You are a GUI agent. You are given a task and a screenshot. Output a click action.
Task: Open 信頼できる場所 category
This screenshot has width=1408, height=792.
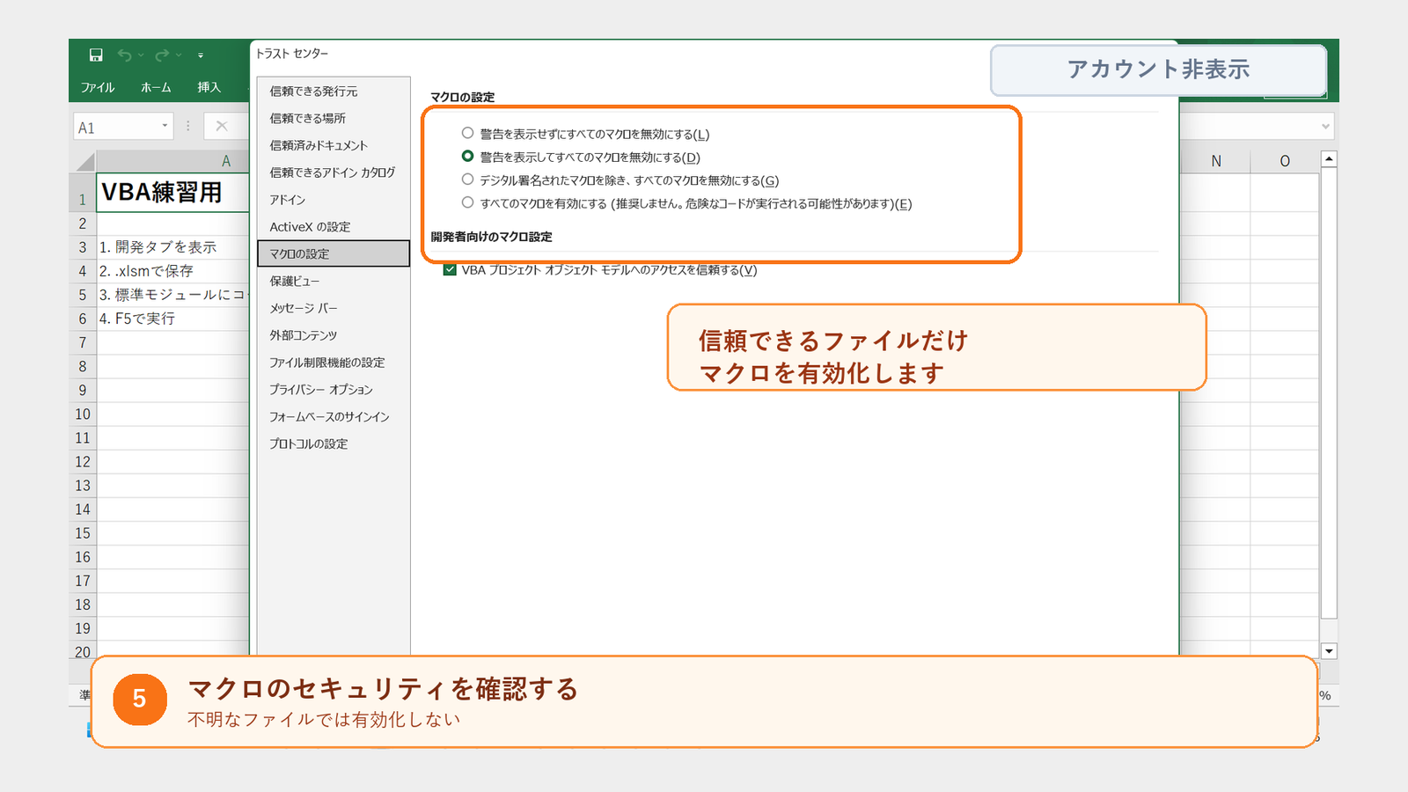tap(334, 118)
